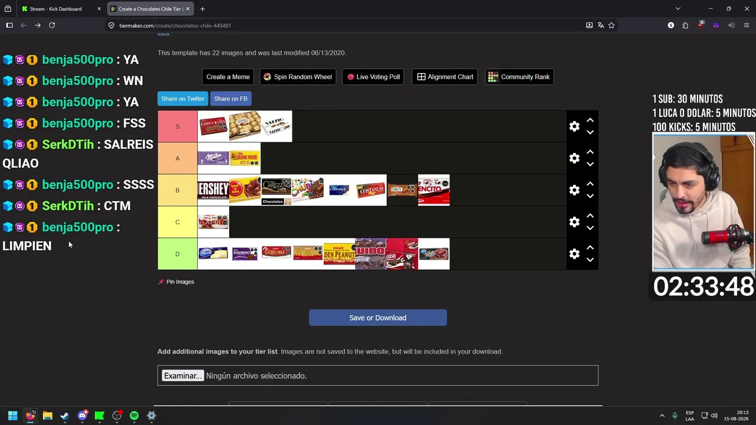The height and width of the screenshot is (425, 756).
Task: Open settings gear for tier S
Action: coord(574,126)
